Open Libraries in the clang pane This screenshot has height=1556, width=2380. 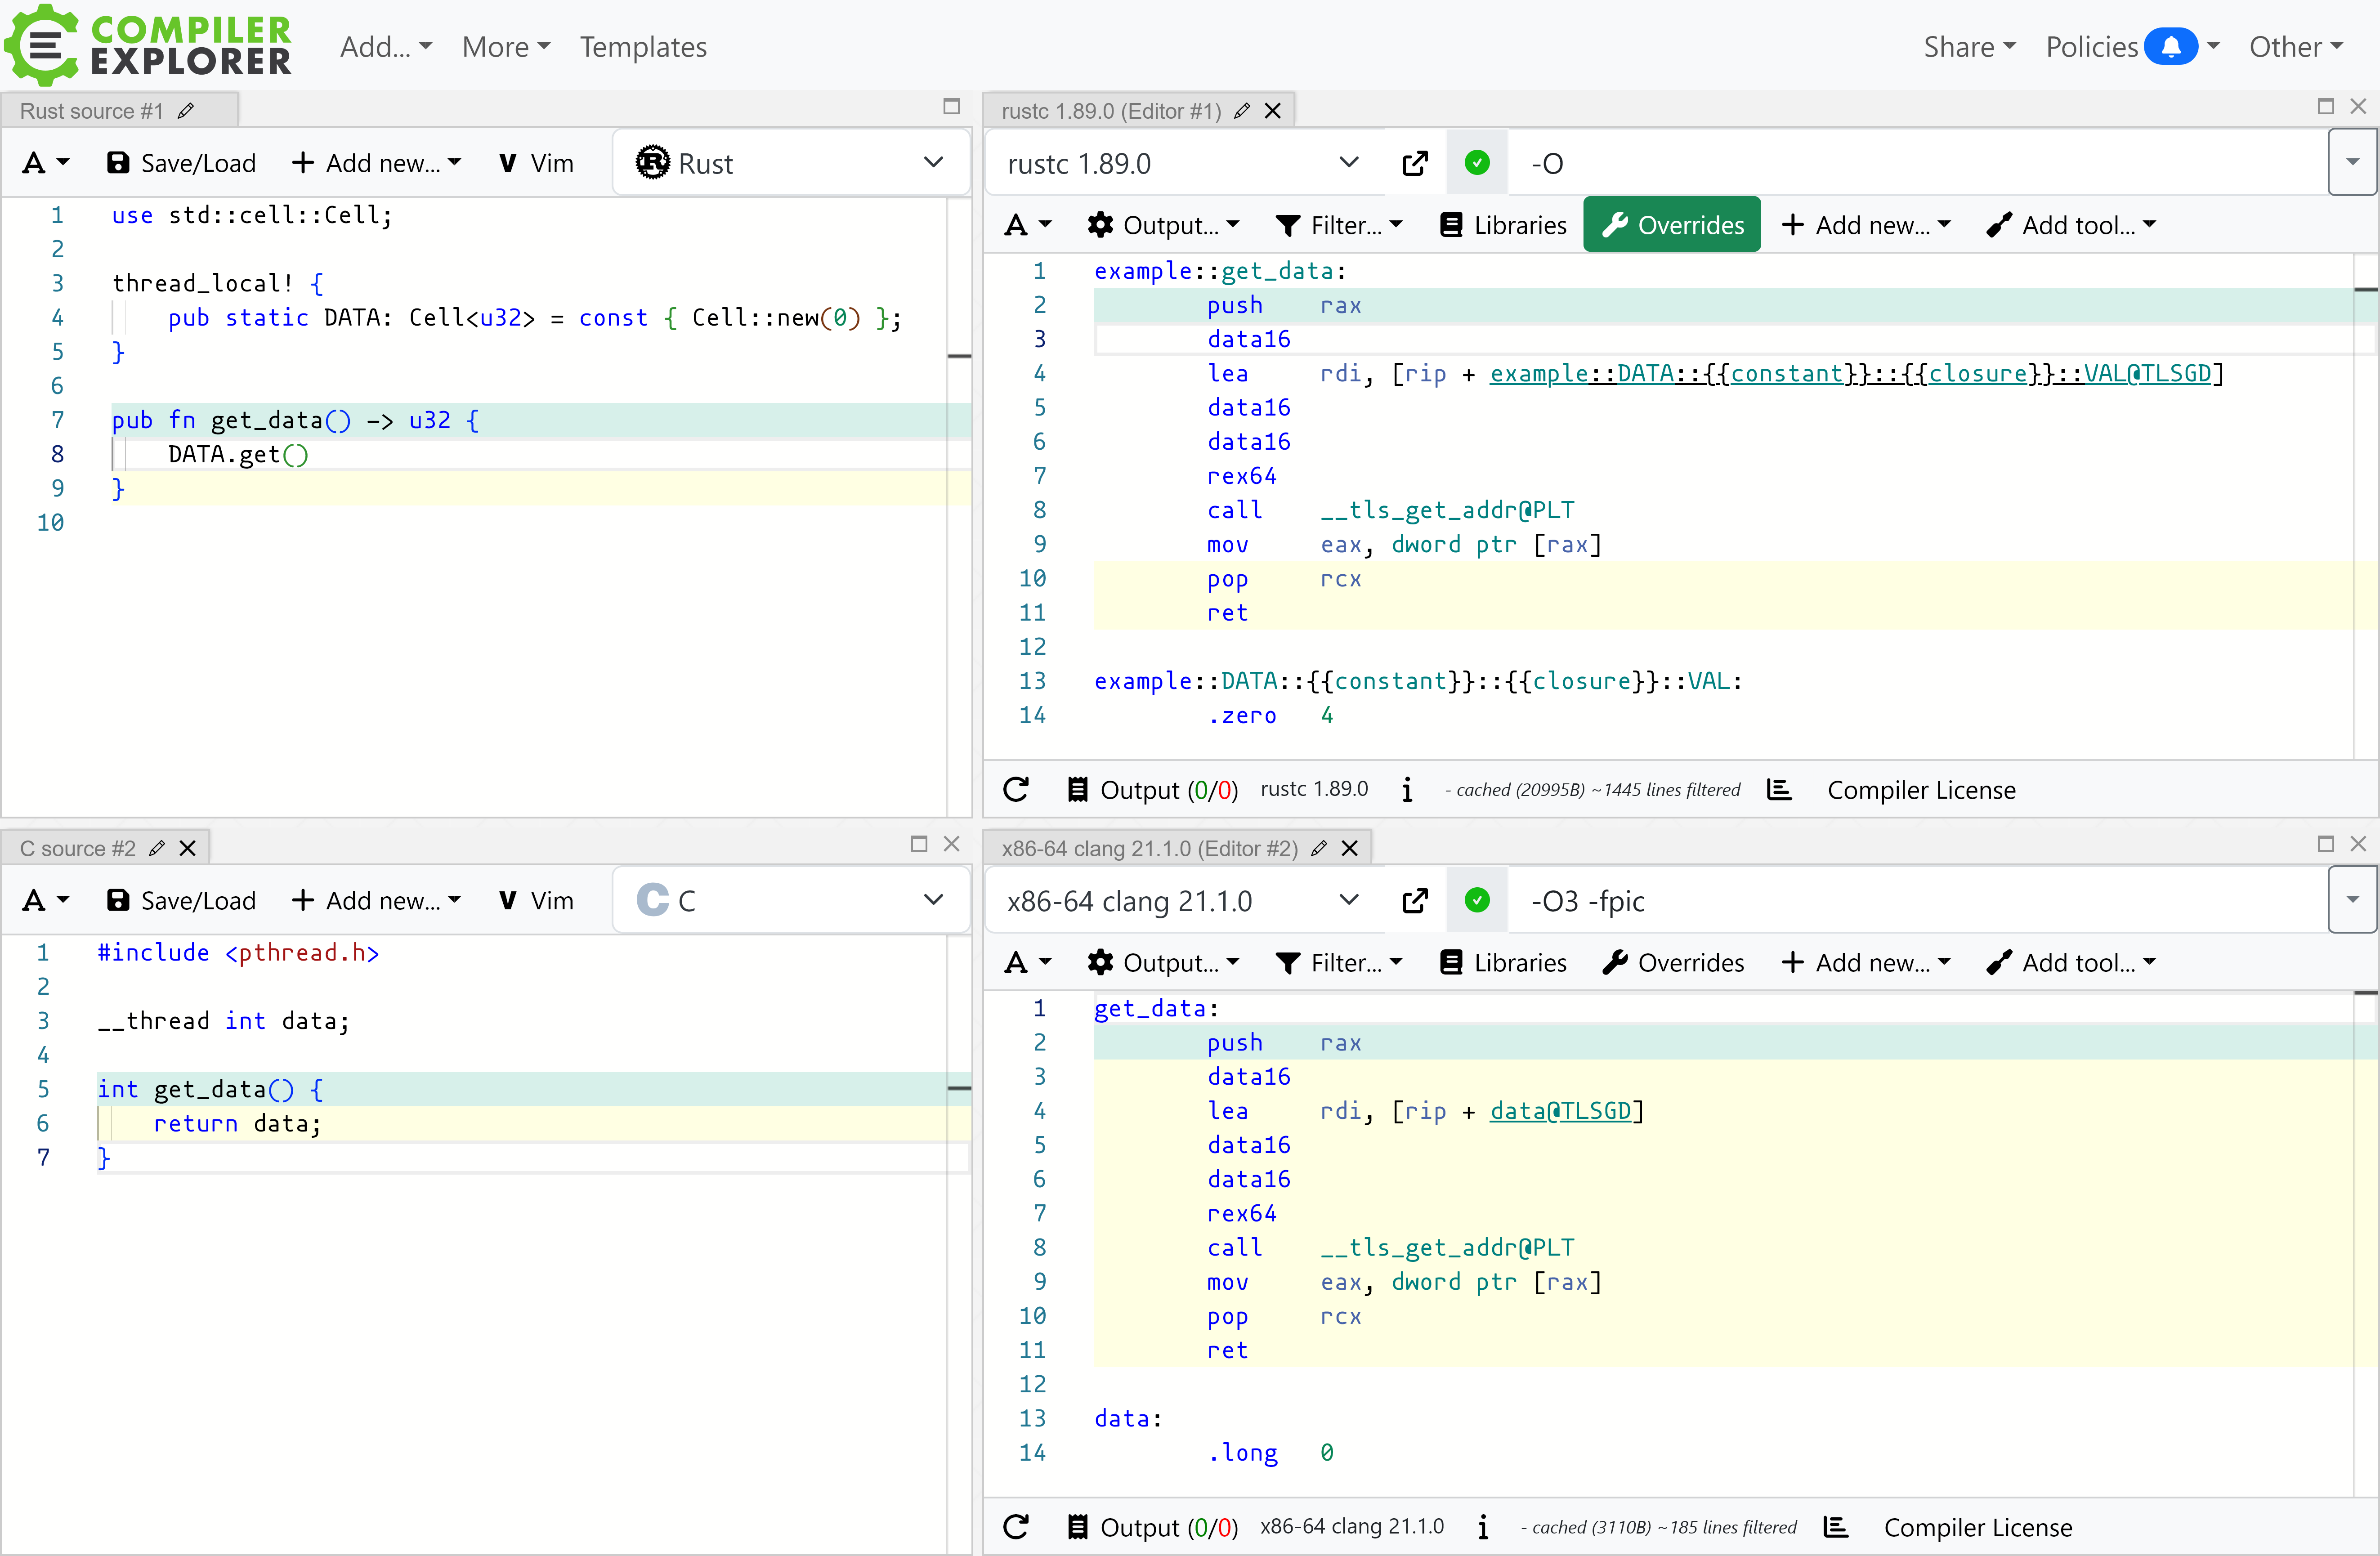[1503, 963]
